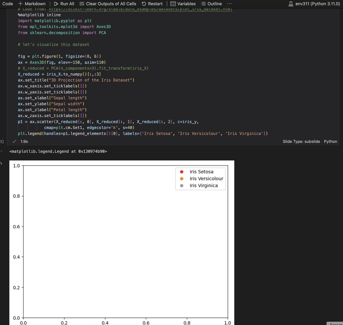This screenshot has height=325, width=343.
Task: Select kernel env311 (Python 3.11.0)
Action: 314,4
